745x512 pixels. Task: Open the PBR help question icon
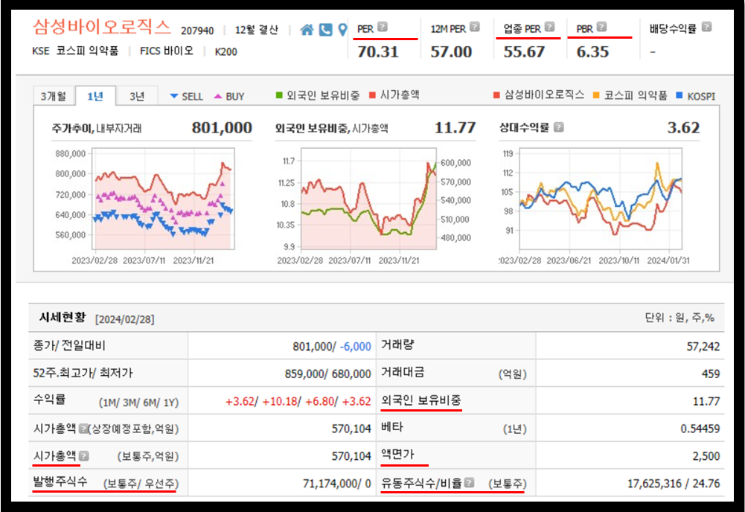coord(601,27)
